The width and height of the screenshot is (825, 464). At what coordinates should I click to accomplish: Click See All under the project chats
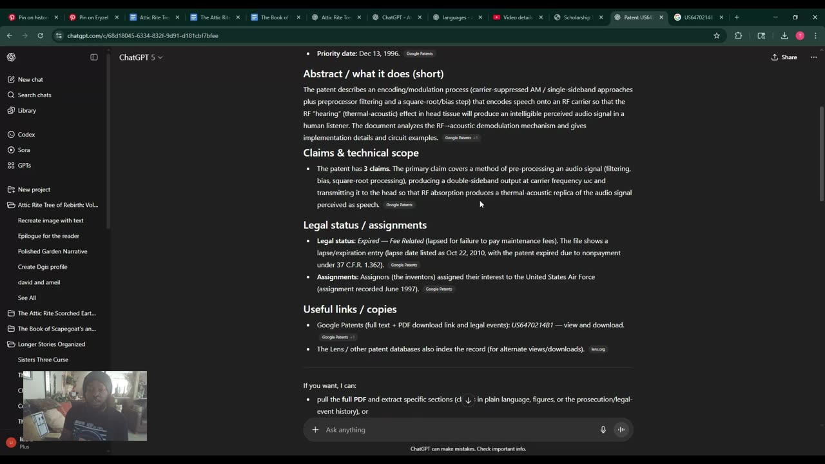click(x=27, y=298)
